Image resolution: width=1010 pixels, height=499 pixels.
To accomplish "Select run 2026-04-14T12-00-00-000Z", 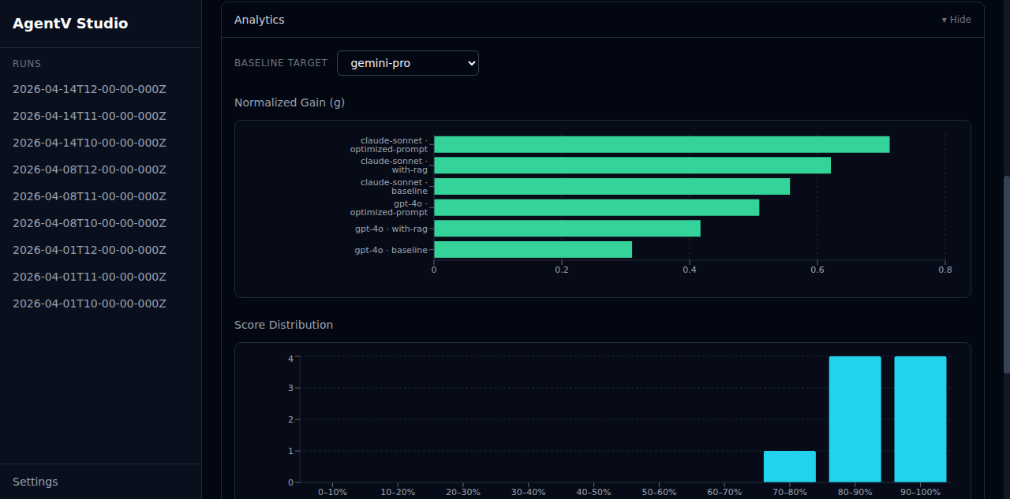I will click(x=89, y=89).
